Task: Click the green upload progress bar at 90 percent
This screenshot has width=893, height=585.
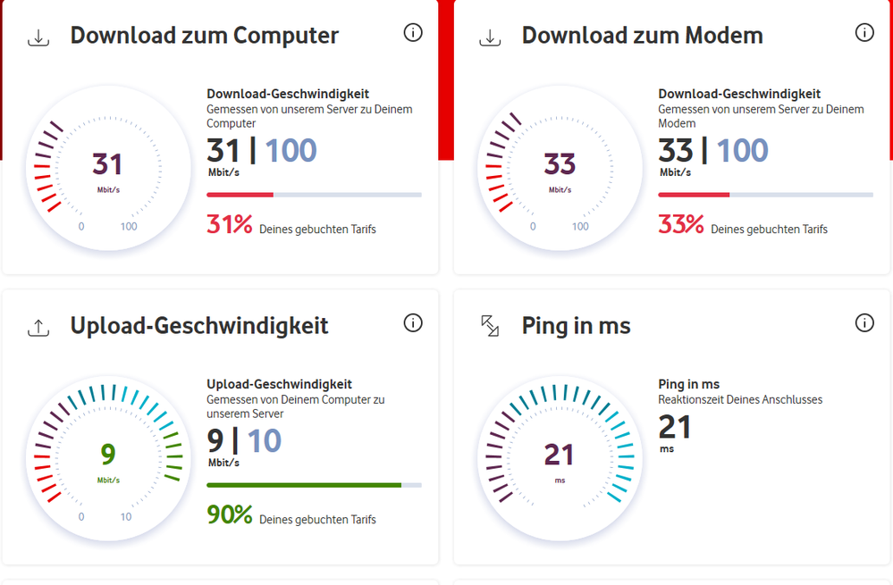Action: pos(313,484)
